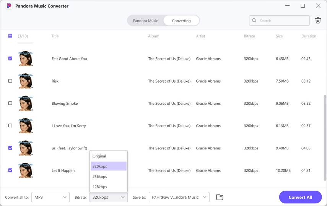Open the Save to path dropdown
The width and height of the screenshot is (327, 206).
pos(179,197)
